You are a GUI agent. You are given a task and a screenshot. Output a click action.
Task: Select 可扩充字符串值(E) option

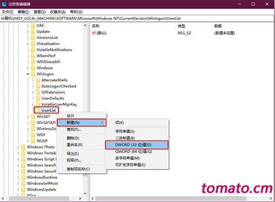[x=137, y=165]
